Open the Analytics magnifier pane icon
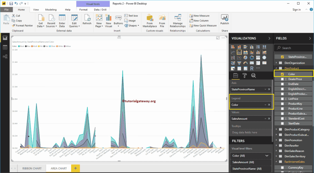The height and width of the screenshot is (173, 314). [x=253, y=76]
